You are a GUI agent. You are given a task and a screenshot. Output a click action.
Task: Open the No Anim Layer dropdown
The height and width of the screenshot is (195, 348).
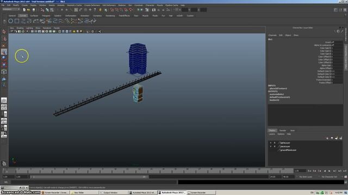306,177
